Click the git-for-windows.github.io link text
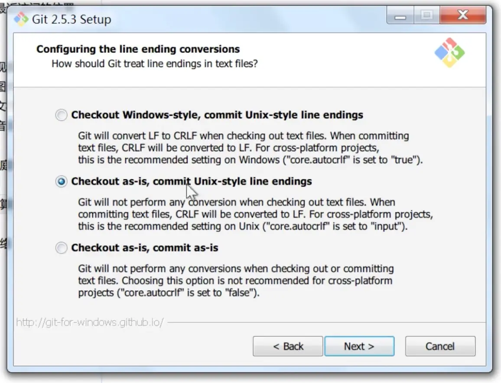The image size is (501, 383). pyautogui.click(x=90, y=323)
